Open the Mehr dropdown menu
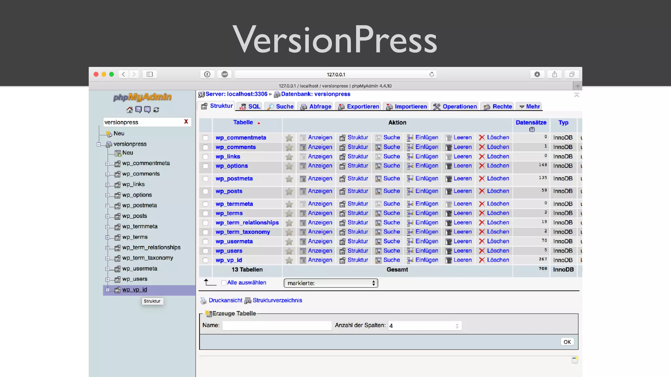The height and width of the screenshot is (377, 671). coord(530,106)
